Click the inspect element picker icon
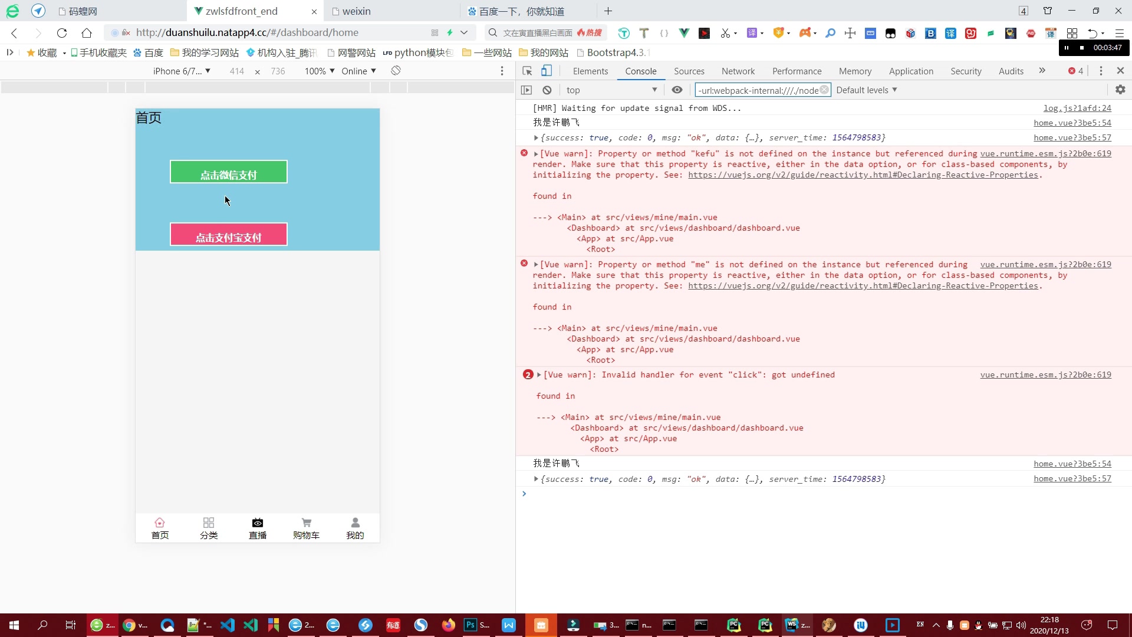The image size is (1132, 637). (527, 71)
